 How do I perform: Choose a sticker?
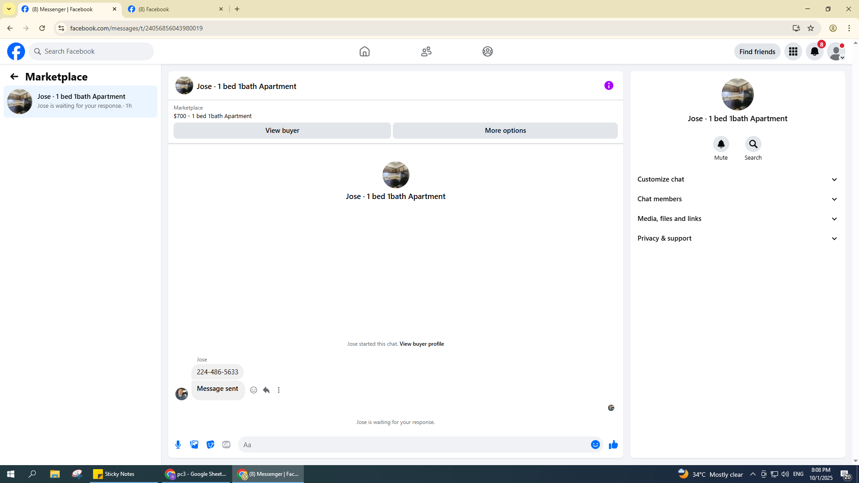click(210, 445)
